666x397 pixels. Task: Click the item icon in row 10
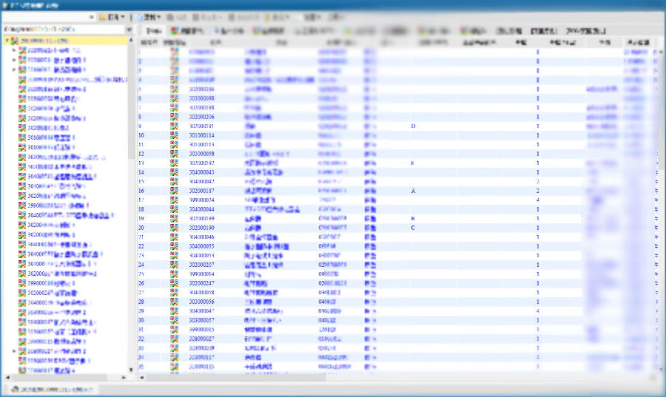(174, 135)
